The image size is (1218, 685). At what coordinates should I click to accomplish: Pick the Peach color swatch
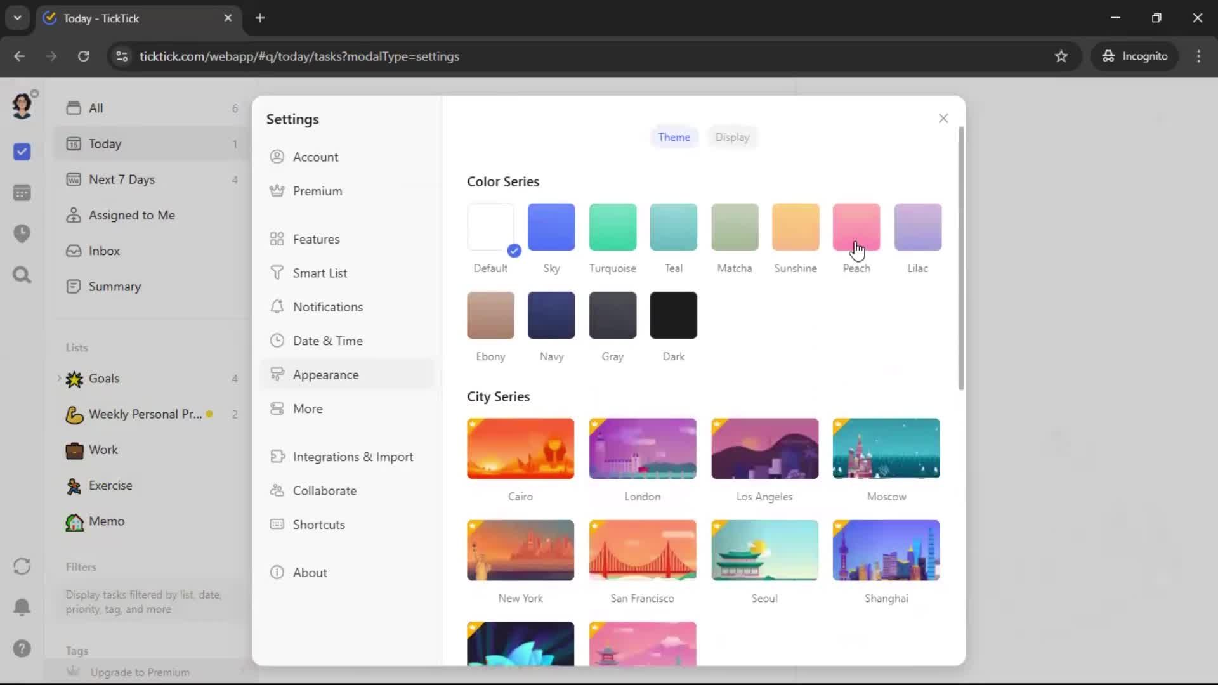pos(856,227)
